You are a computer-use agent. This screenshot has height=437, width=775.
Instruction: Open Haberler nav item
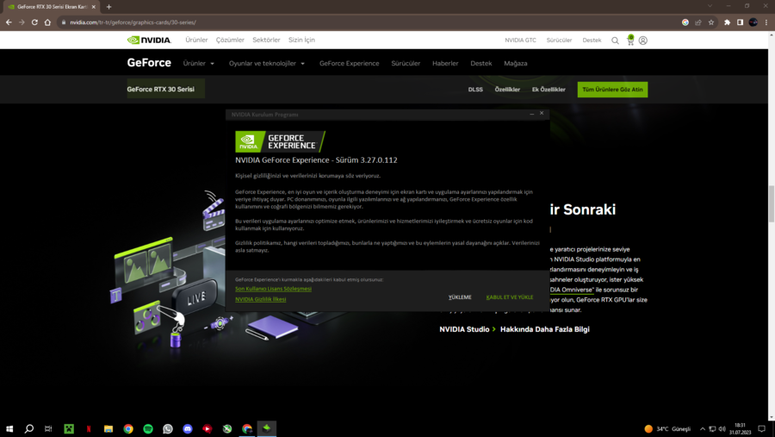coord(445,63)
